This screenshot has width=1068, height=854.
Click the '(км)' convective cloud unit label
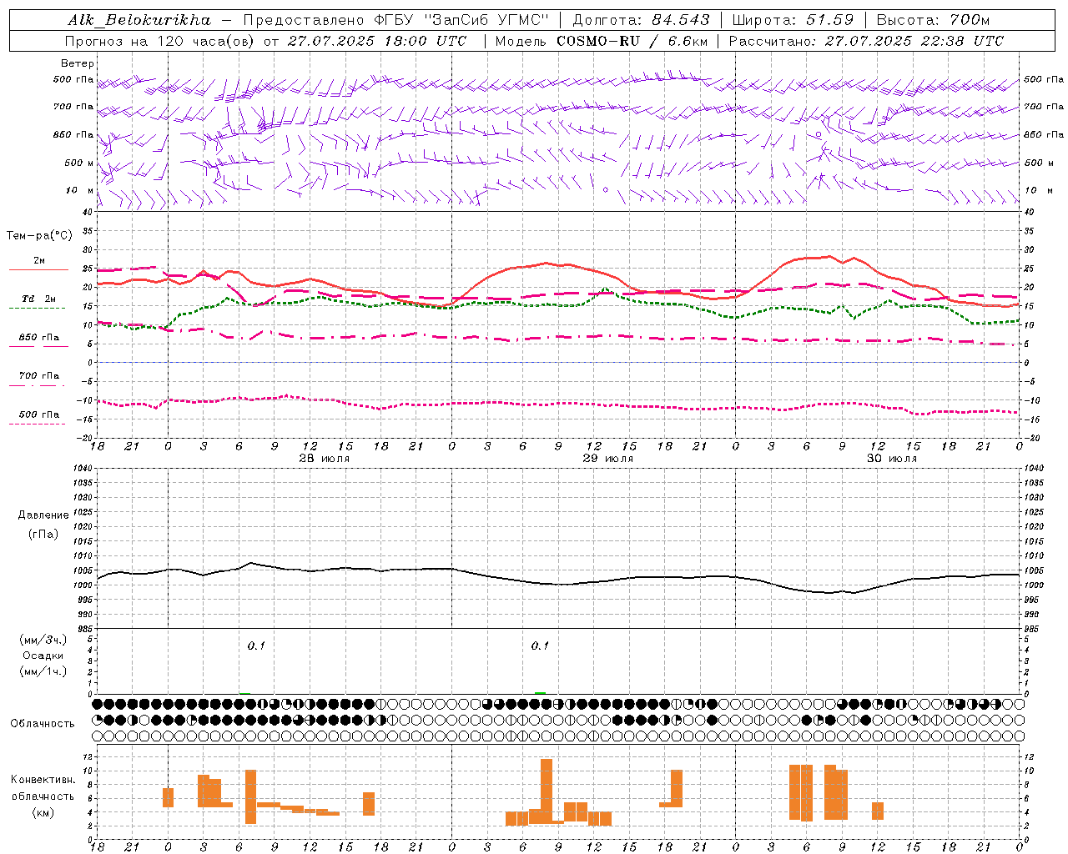[43, 812]
